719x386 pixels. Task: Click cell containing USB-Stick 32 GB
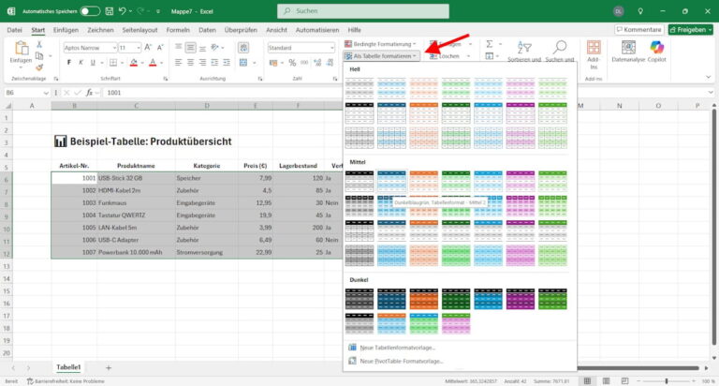pos(136,178)
